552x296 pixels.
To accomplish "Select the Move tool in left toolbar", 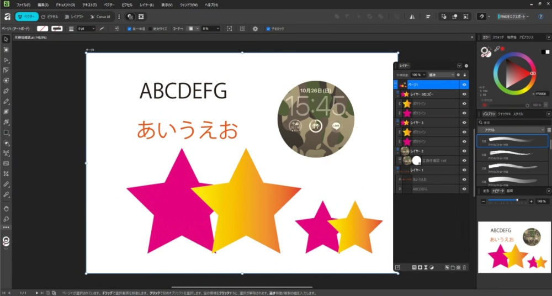I will (x=6, y=39).
